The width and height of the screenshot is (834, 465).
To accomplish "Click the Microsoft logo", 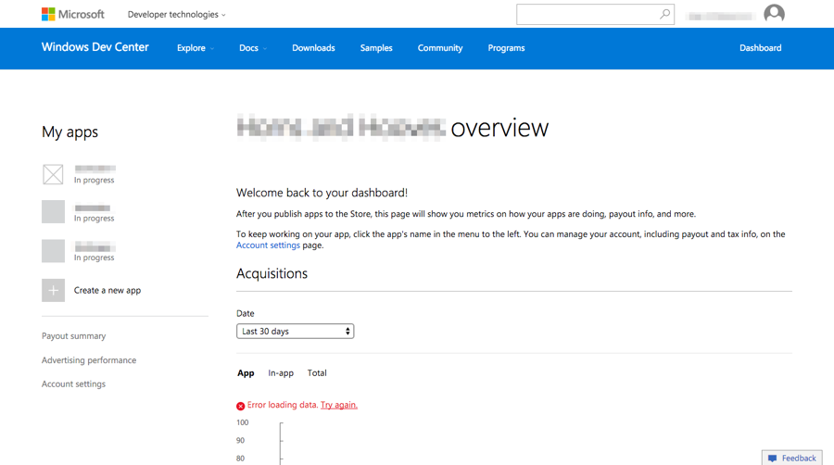I will coord(72,14).
